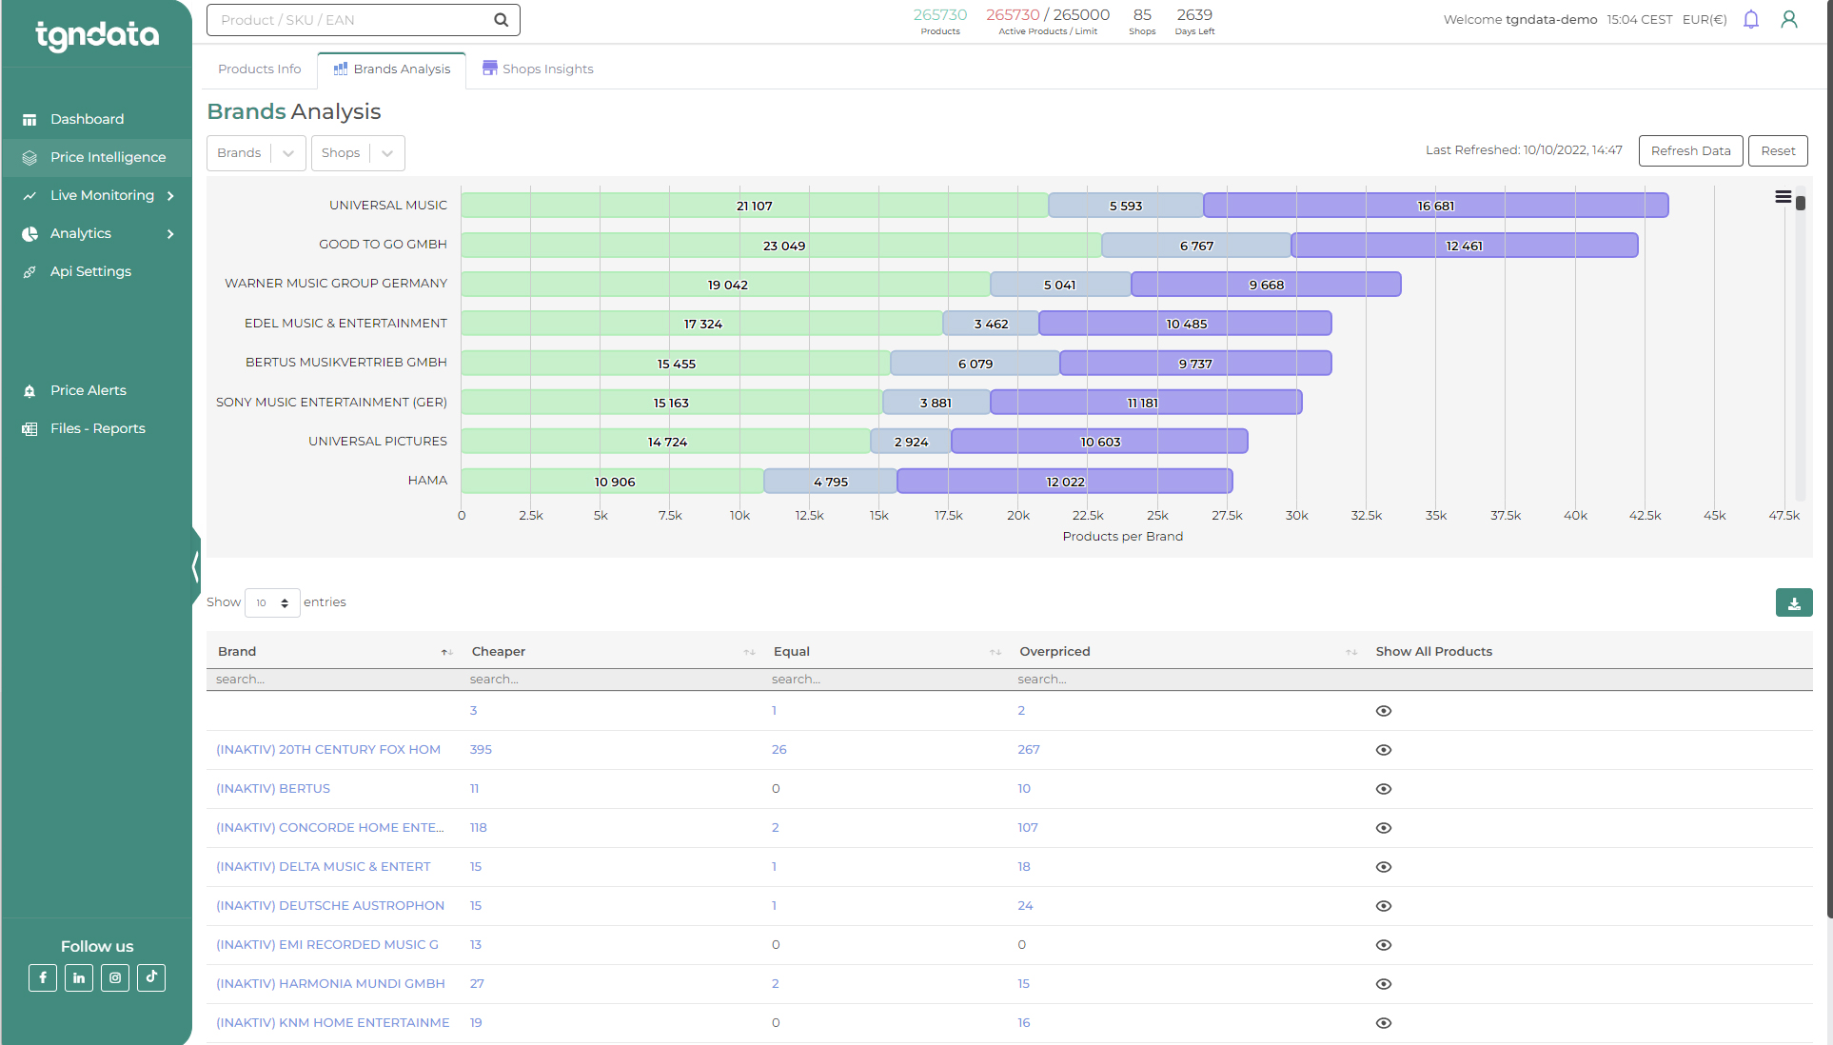This screenshot has width=1833, height=1045.
Task: Click the Brands Analysis tab icon
Action: 341,69
